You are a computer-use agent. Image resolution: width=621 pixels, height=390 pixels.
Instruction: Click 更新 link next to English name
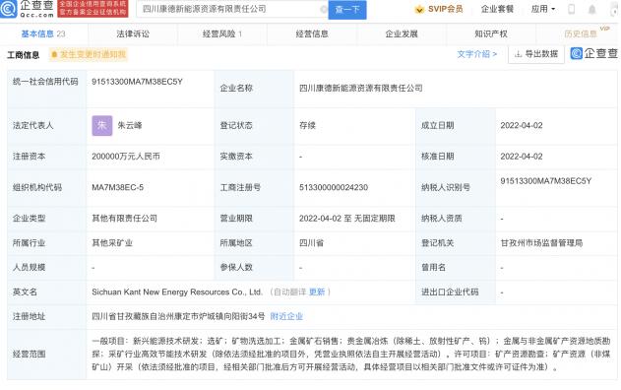click(x=317, y=292)
